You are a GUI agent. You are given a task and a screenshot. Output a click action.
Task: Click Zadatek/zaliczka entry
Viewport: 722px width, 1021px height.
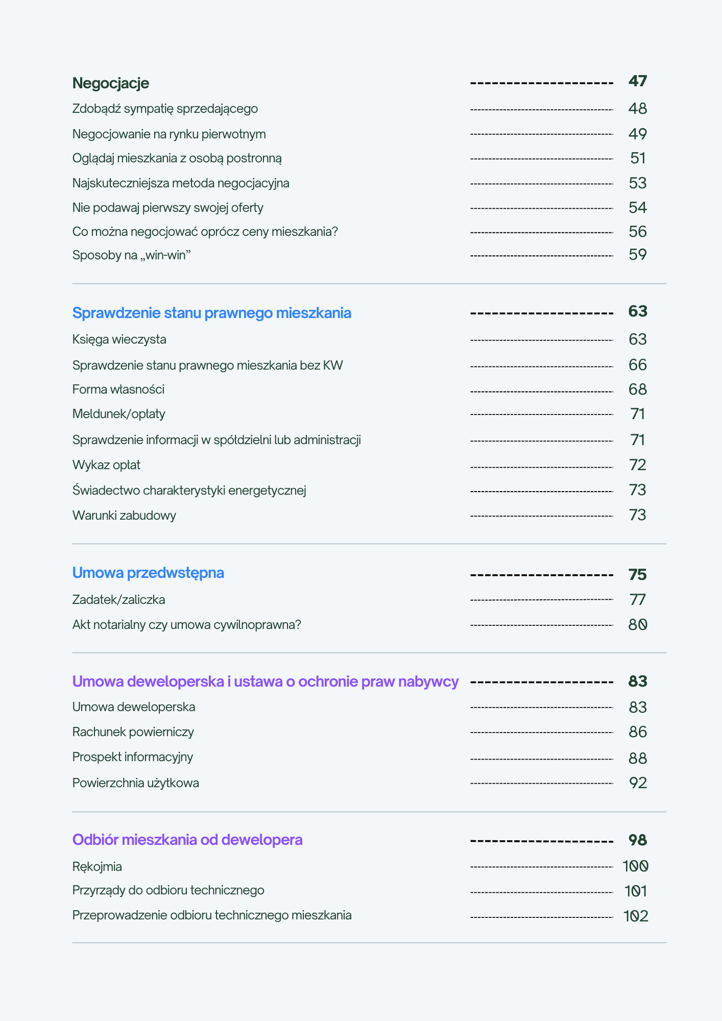(x=119, y=600)
